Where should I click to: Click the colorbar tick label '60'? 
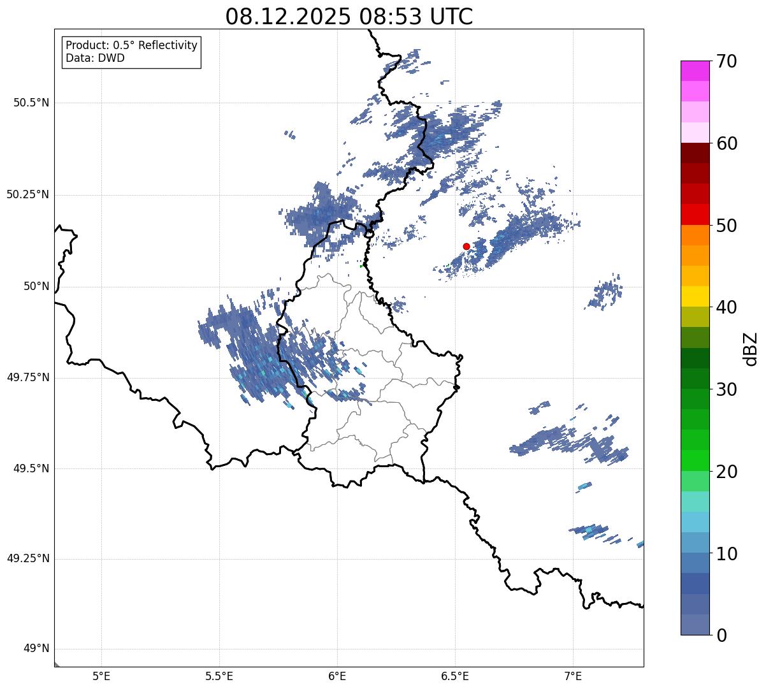click(x=726, y=143)
